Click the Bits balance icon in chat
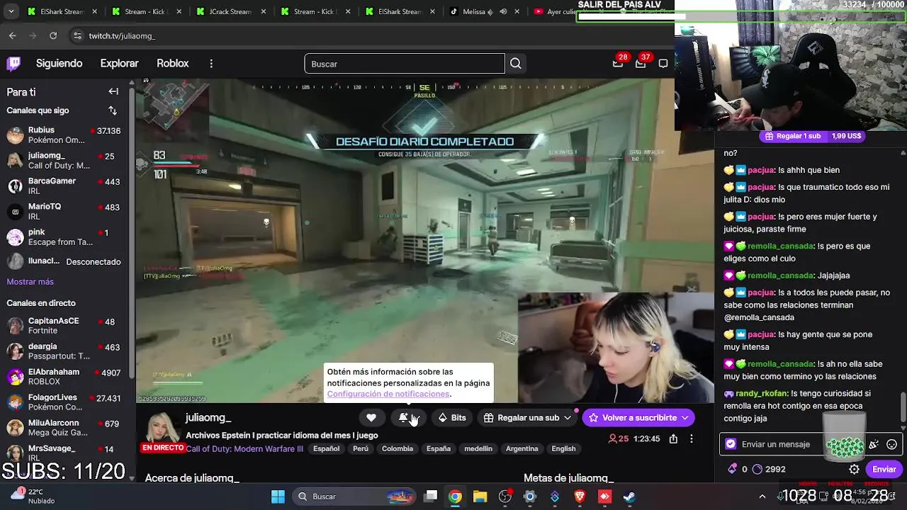The height and width of the screenshot is (510, 907). pos(732,469)
